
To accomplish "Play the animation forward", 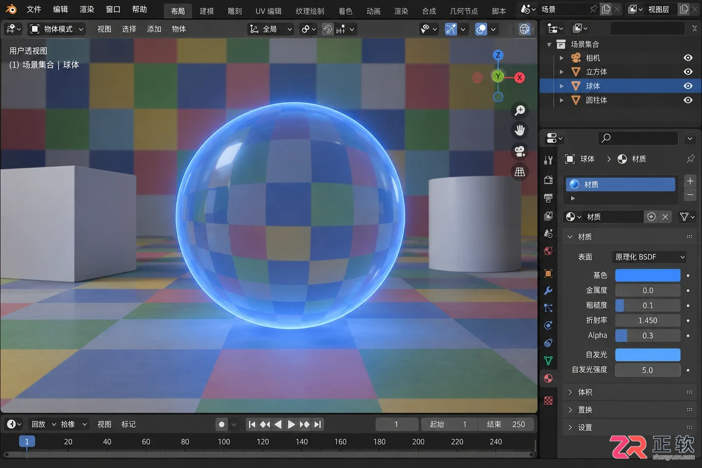I will 291,425.
